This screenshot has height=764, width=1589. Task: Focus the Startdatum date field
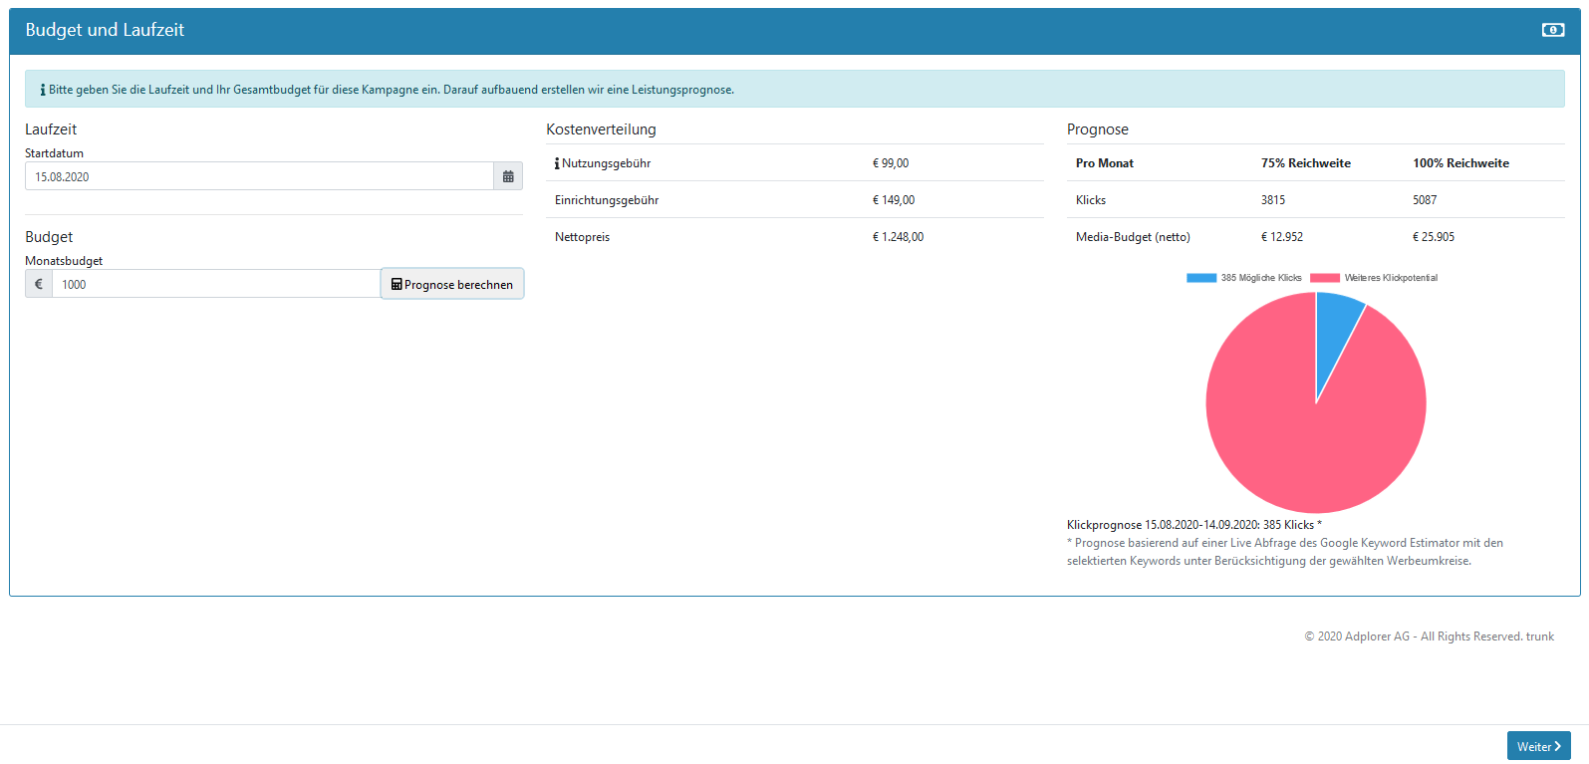pyautogui.click(x=259, y=176)
